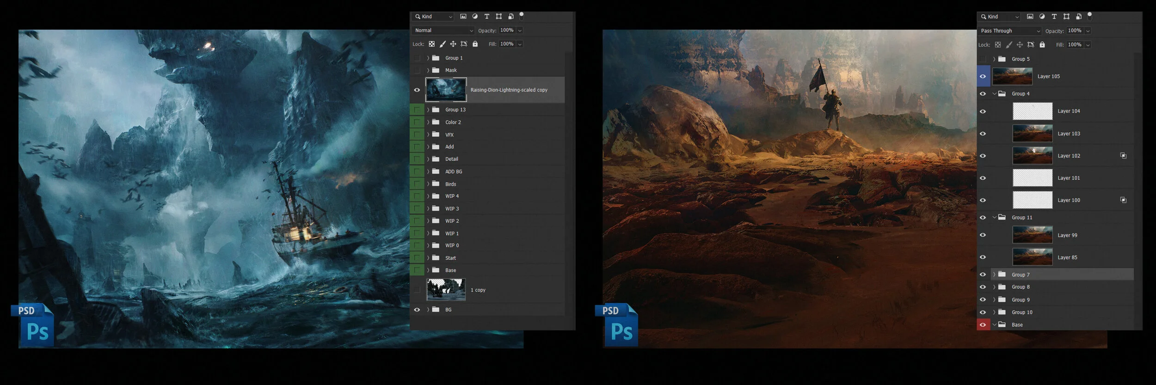Show the 1 copy layer
The width and height of the screenshot is (1156, 385).
(x=417, y=290)
